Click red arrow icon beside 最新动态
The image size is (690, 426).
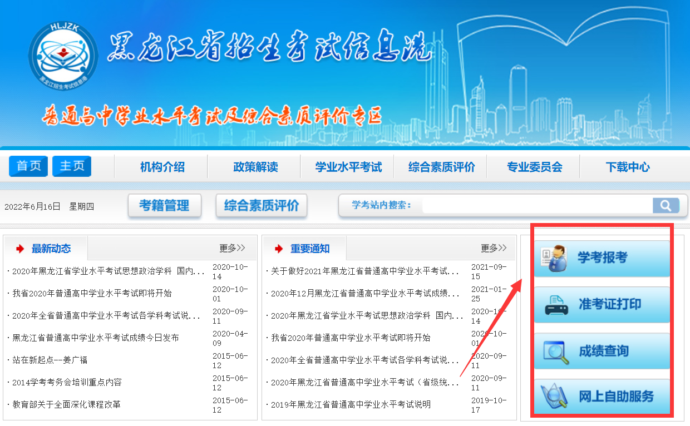[x=21, y=249]
